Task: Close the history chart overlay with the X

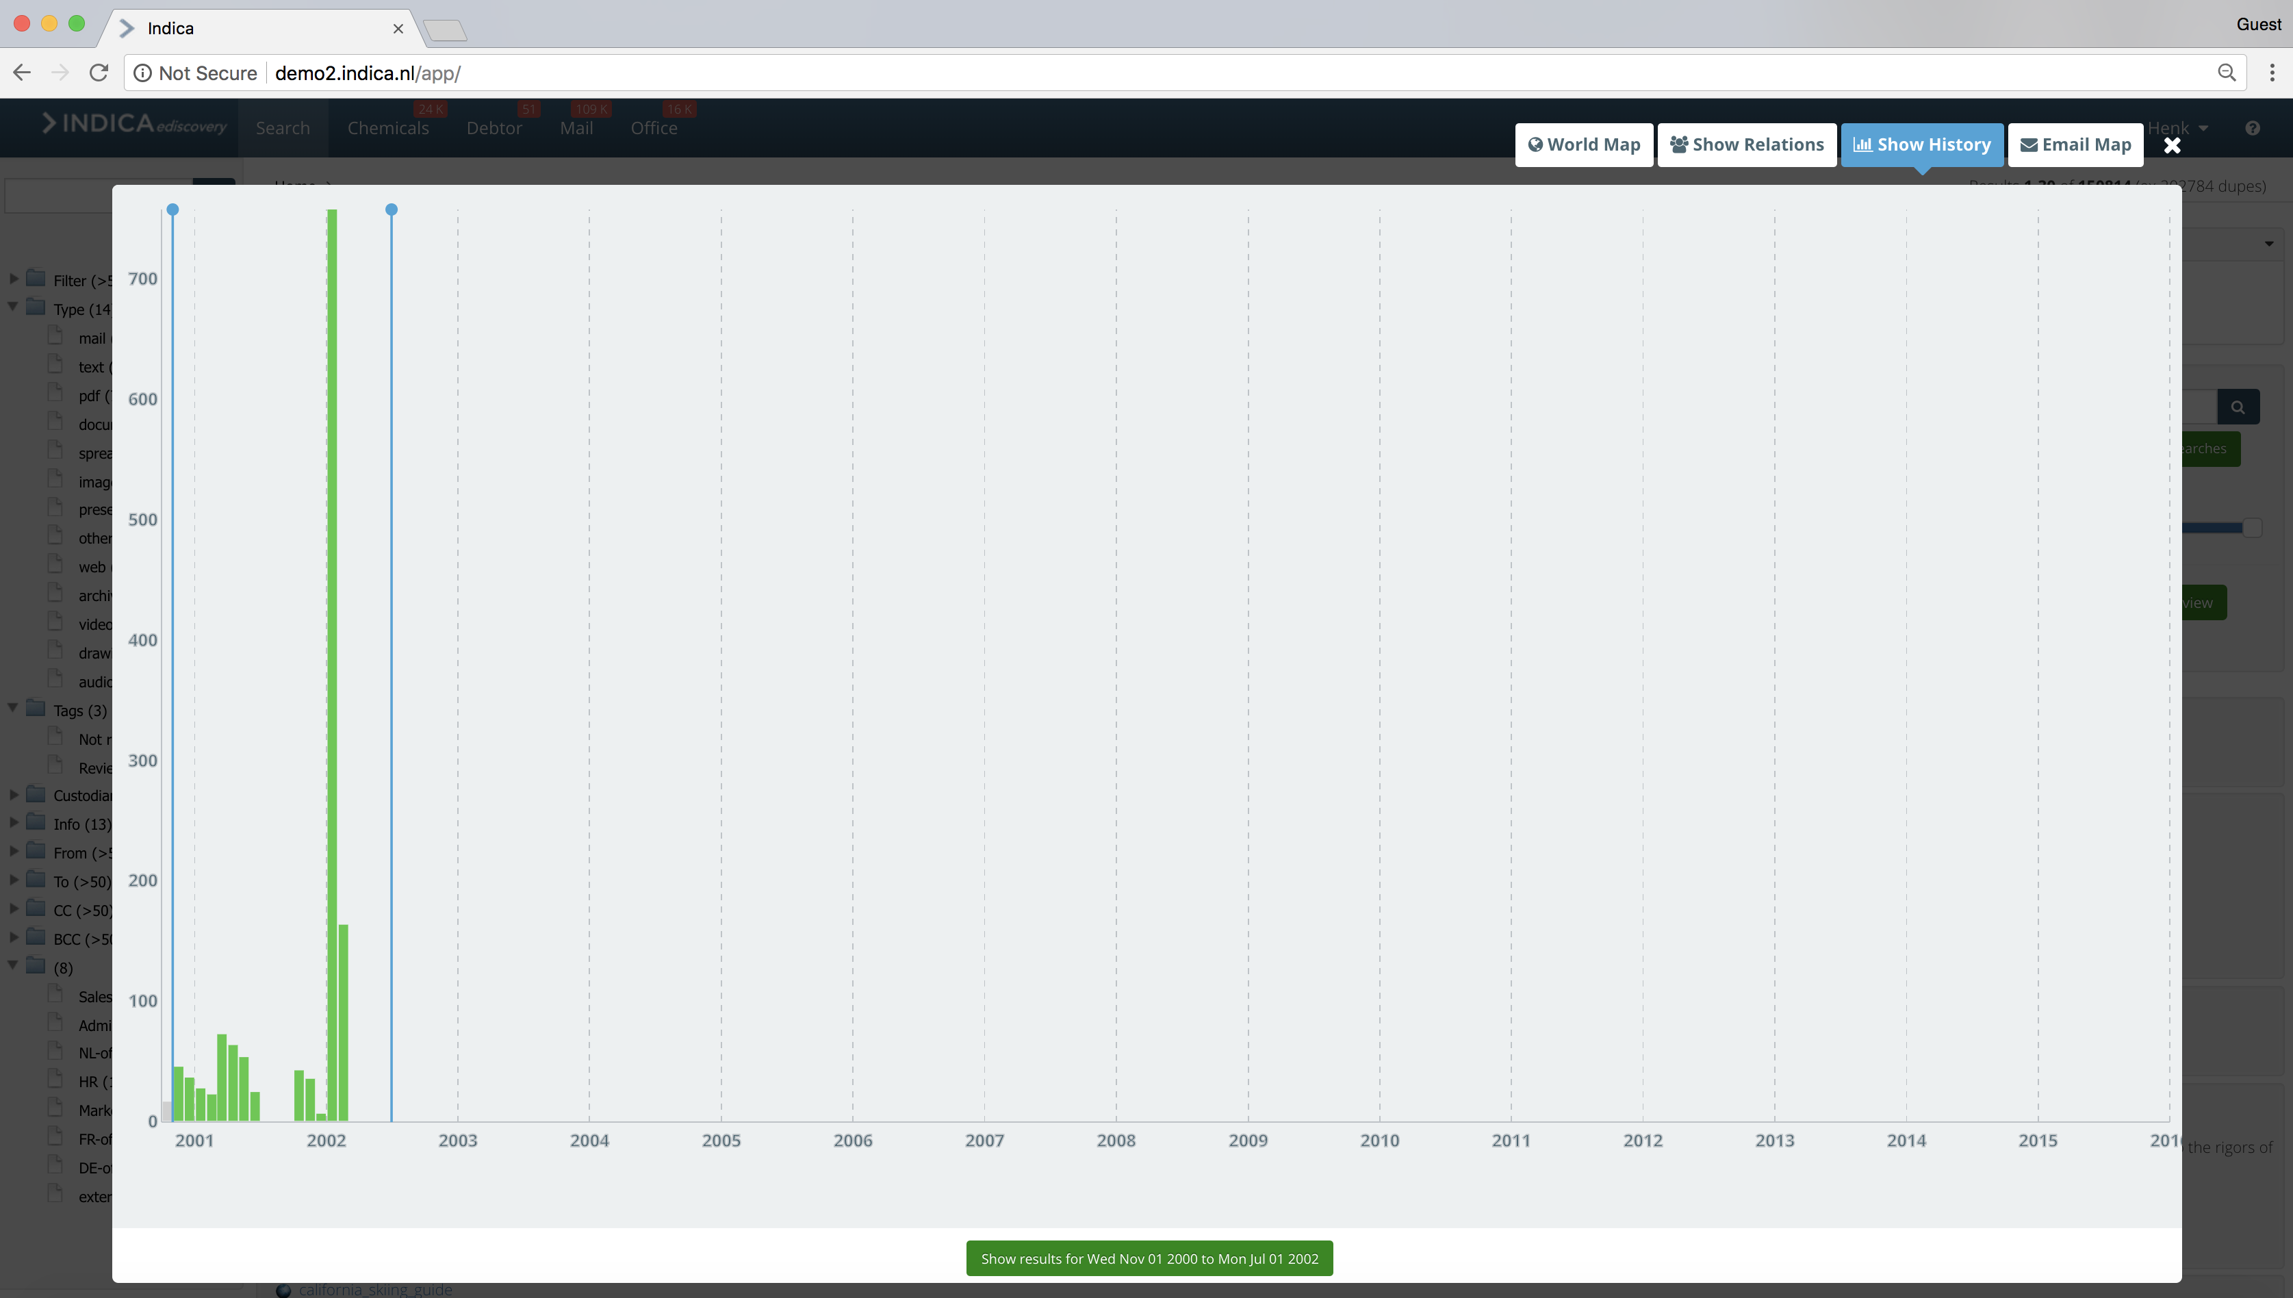Action: tap(2172, 145)
